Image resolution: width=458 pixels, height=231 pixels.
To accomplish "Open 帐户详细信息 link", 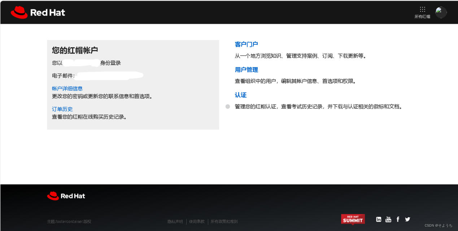I will coord(67,88).
